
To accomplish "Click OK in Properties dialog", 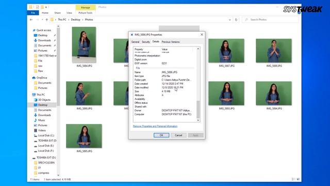I will (161, 135).
